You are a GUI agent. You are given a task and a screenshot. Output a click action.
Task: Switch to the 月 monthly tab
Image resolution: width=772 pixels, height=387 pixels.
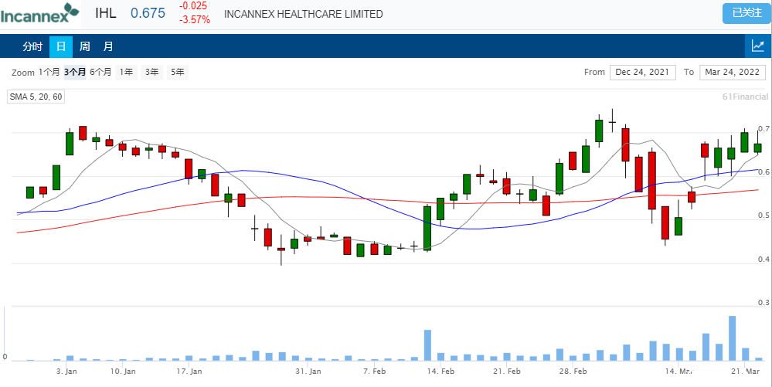click(108, 46)
